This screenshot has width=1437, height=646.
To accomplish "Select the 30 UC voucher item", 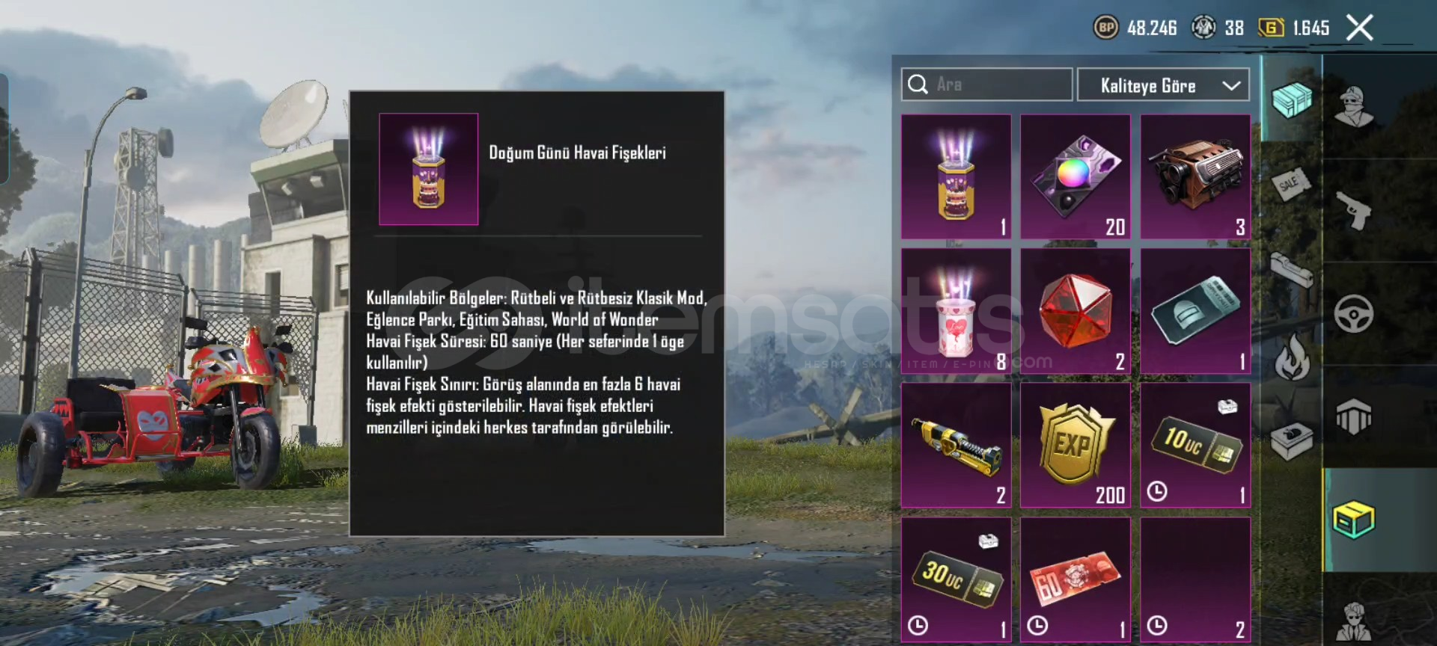I will [x=956, y=579].
